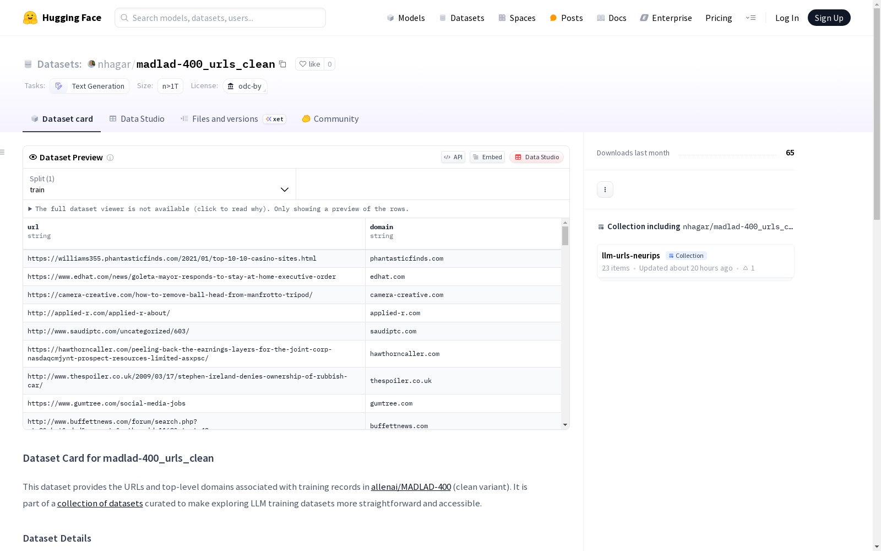Select the applied-r.com domain cell
This screenshot has width=881, height=551.
[x=463, y=313]
